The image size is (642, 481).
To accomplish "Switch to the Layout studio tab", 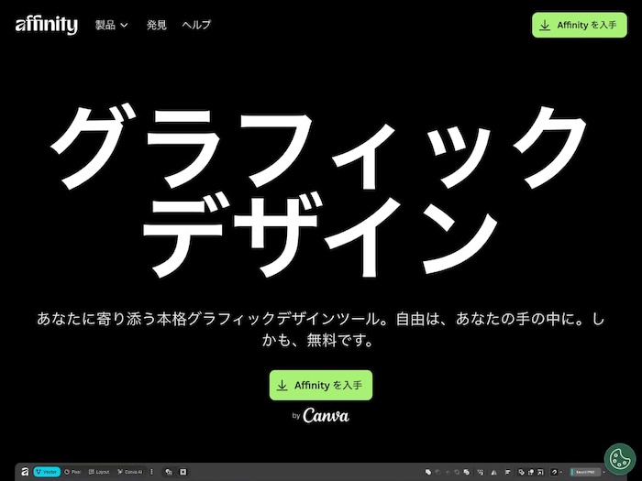I will 99,472.
